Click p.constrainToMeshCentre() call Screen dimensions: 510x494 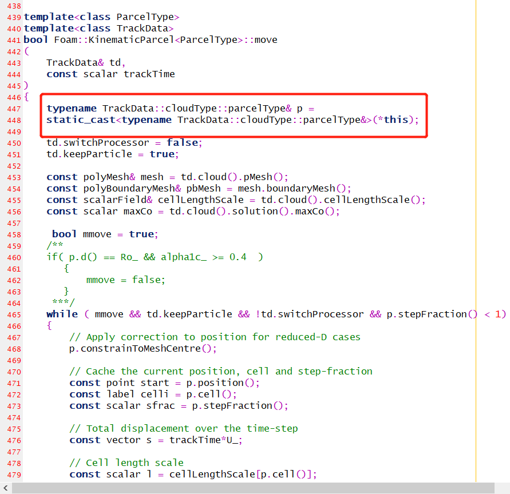(143, 348)
